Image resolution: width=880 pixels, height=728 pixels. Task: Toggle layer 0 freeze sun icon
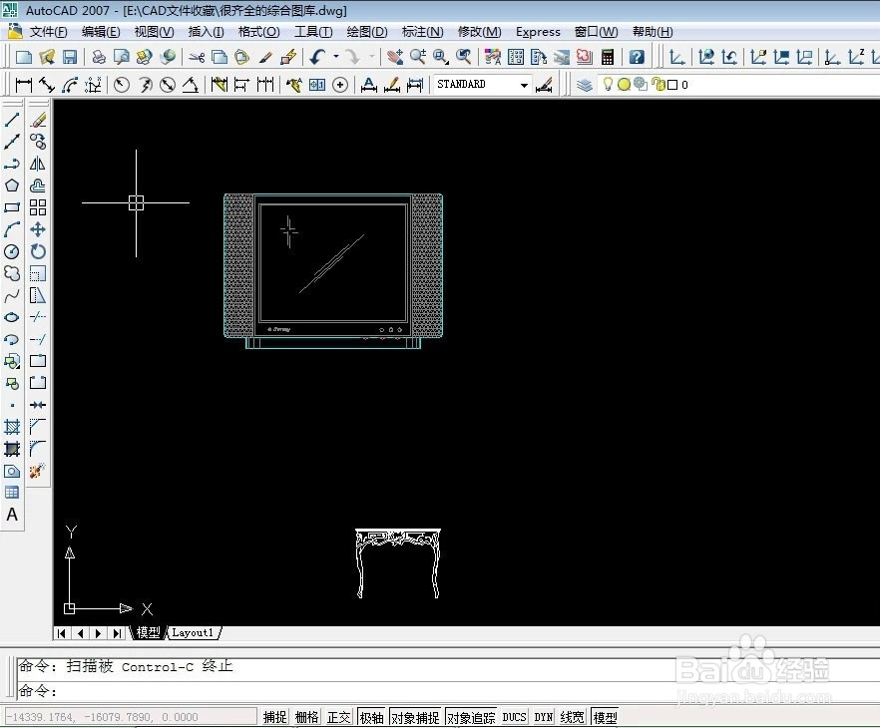(624, 85)
